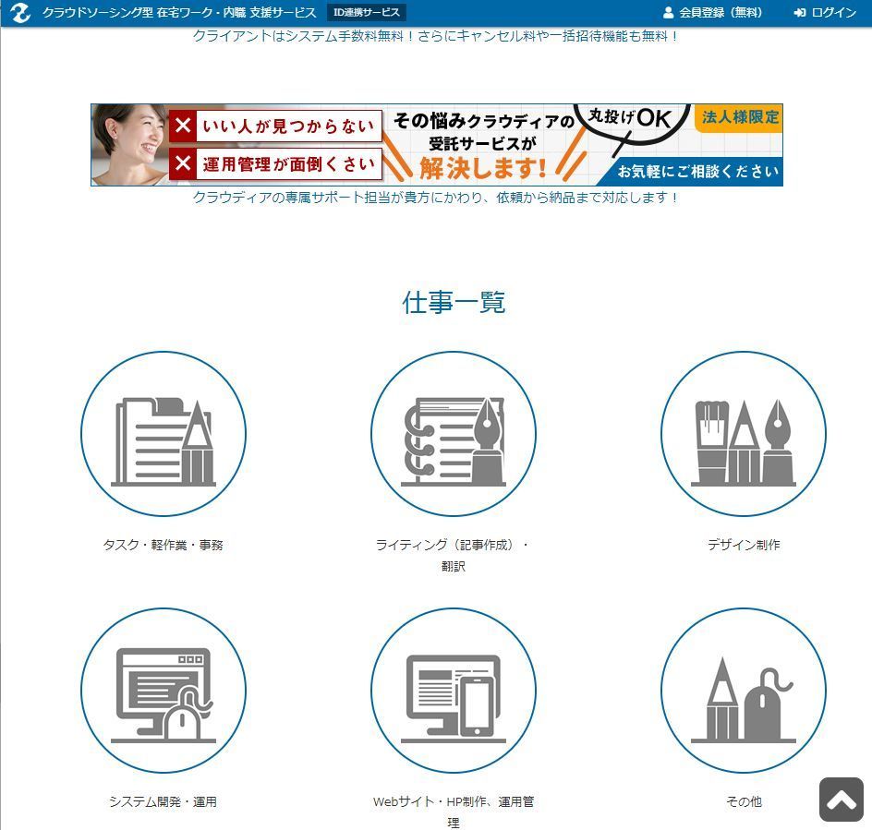Open the ライティング（記事作成）・翻訳 category icon

click(454, 434)
